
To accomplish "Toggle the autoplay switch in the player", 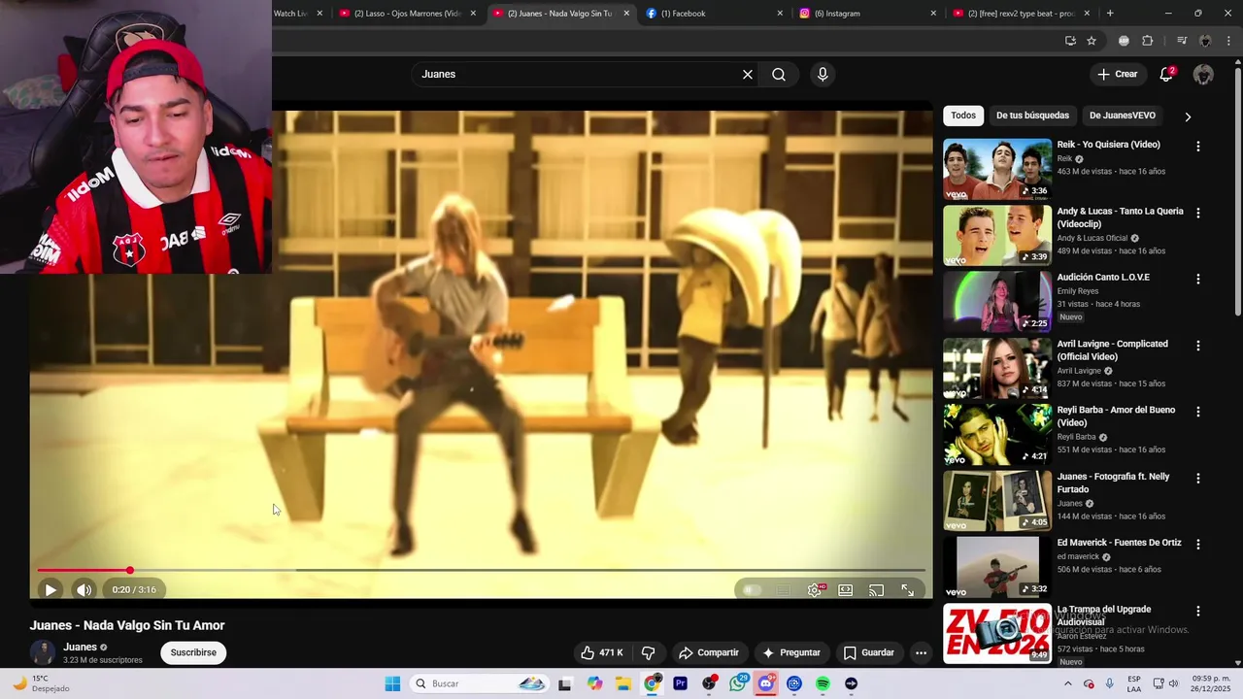I will pos(752,589).
